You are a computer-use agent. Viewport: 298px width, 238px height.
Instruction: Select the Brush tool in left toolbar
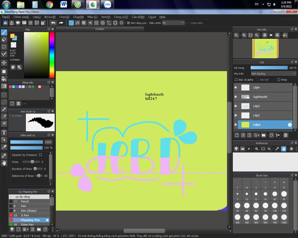tap(4, 32)
